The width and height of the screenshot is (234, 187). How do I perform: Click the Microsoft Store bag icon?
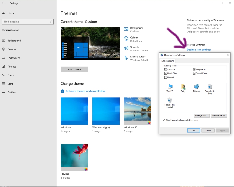tap(63, 91)
